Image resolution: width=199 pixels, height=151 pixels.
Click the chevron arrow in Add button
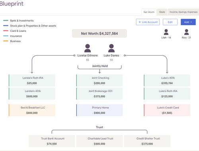191,22
